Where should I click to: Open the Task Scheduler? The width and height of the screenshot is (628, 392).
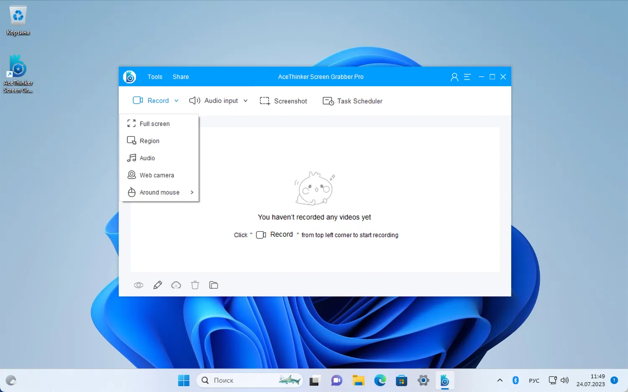[353, 101]
